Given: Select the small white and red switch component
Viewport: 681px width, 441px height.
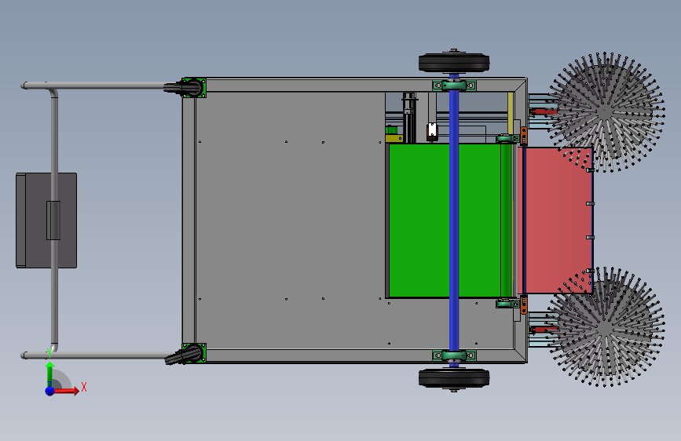Looking at the screenshot, I should (432, 132).
